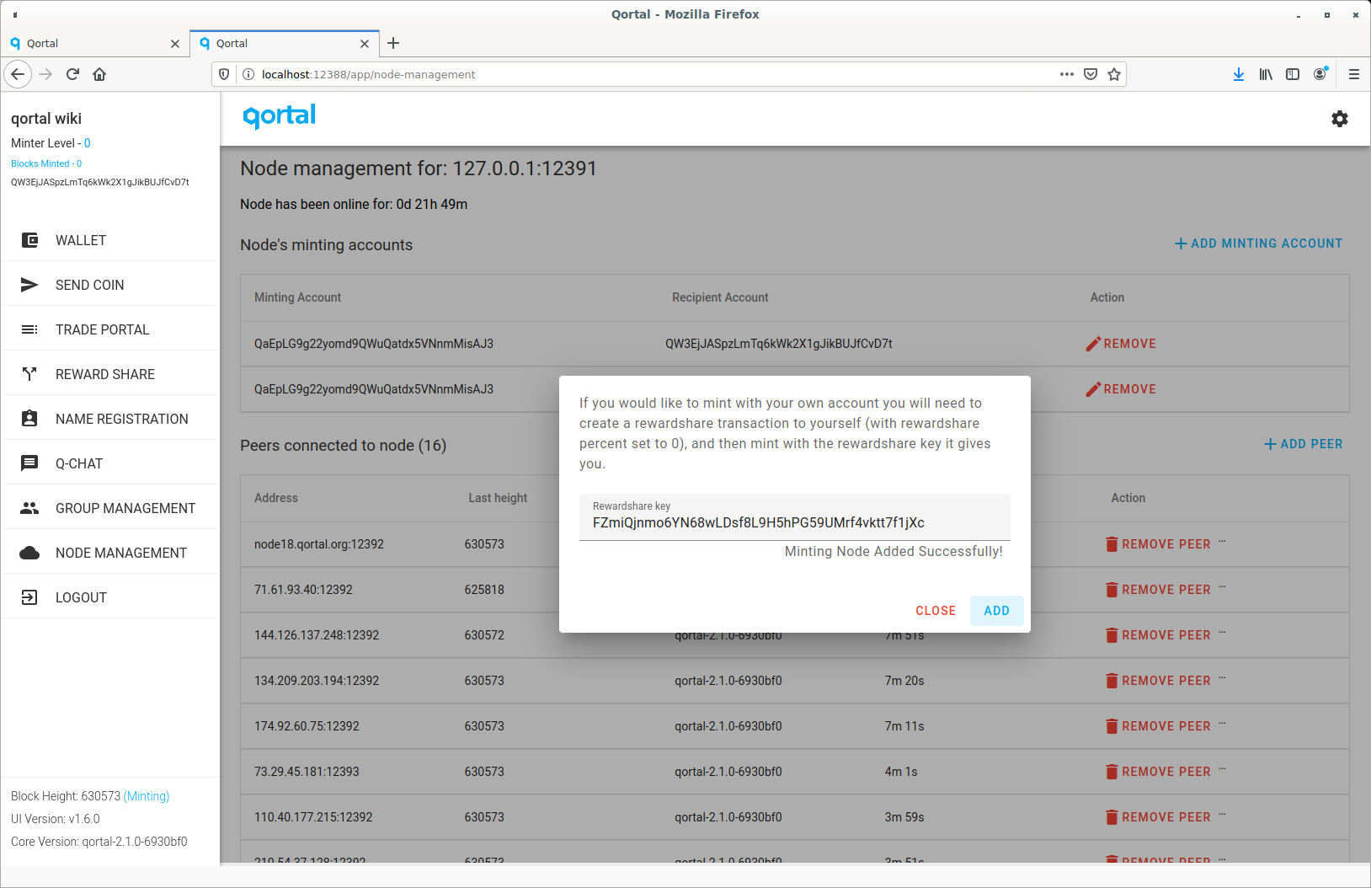Image resolution: width=1371 pixels, height=888 pixels.
Task: Close the active second Qortal tab
Action: click(365, 44)
